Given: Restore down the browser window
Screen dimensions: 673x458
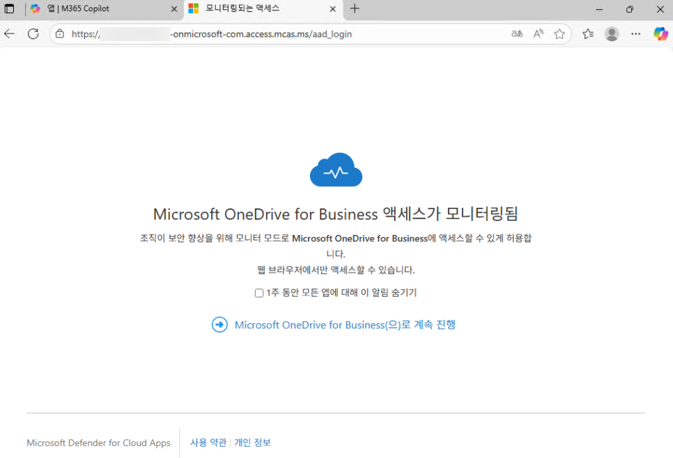Looking at the screenshot, I should (630, 9).
